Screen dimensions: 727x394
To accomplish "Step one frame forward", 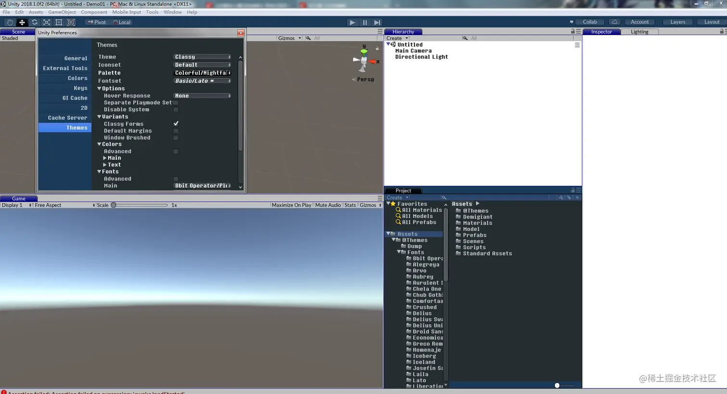I will (x=377, y=22).
